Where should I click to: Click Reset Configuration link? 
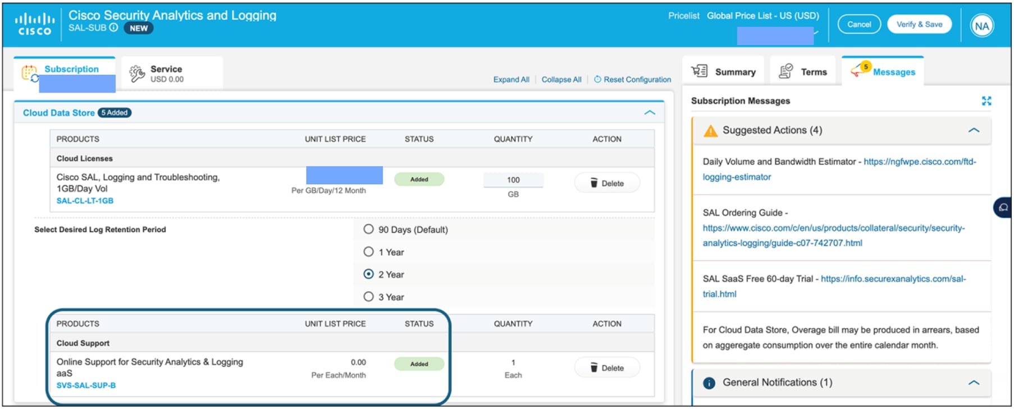click(x=637, y=80)
